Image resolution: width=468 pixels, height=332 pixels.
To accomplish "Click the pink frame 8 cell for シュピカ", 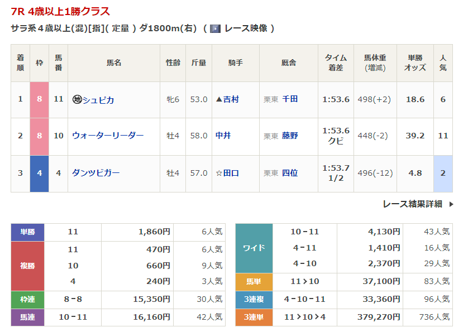I will pyautogui.click(x=40, y=100).
